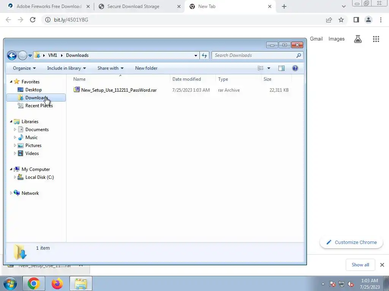Image resolution: width=389 pixels, height=291 pixels.
Task: Open the Organize menu
Action: point(24,68)
